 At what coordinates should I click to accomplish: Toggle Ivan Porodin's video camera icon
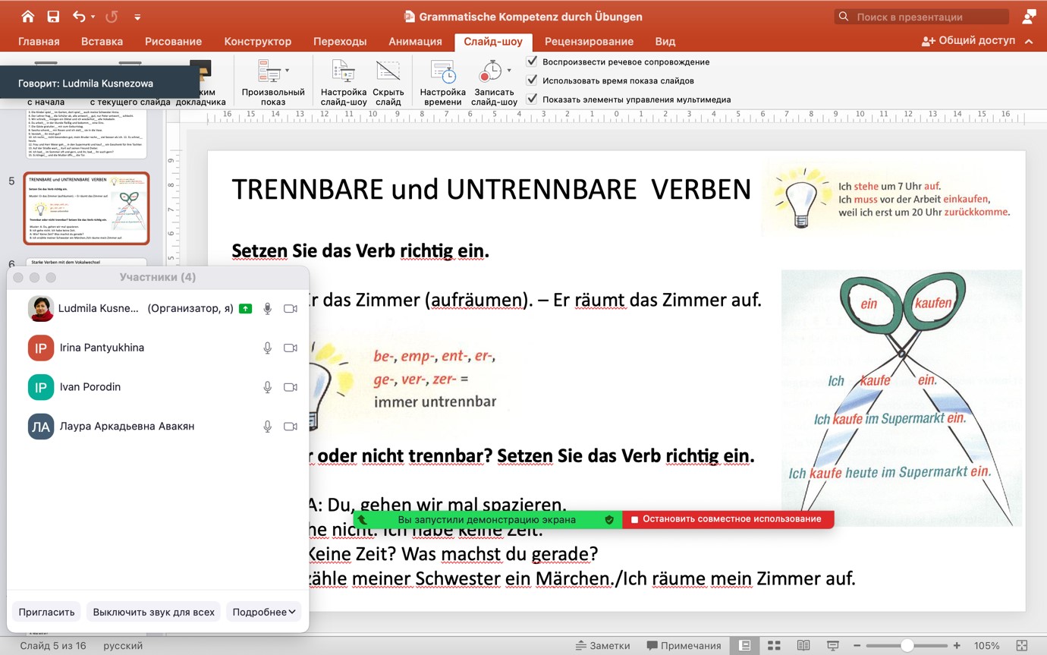pyautogui.click(x=290, y=387)
